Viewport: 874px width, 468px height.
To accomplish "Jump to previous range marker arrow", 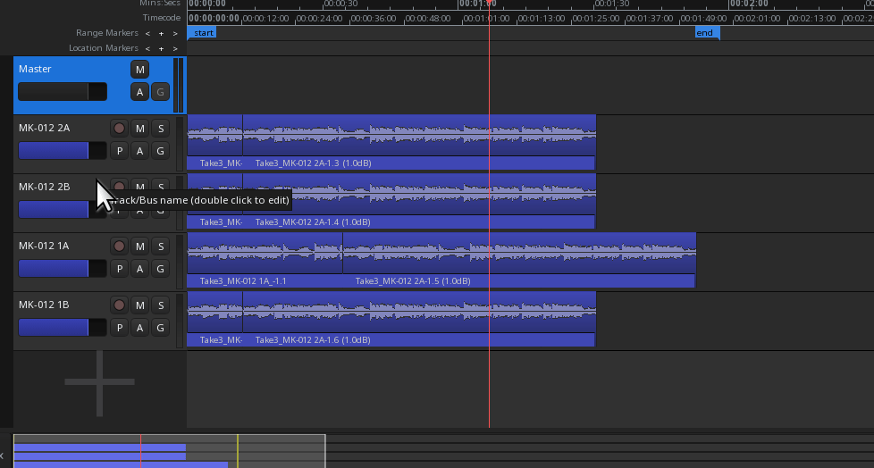I will coord(147,33).
